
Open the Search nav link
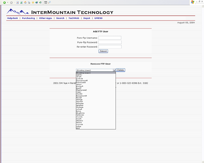click(60, 18)
